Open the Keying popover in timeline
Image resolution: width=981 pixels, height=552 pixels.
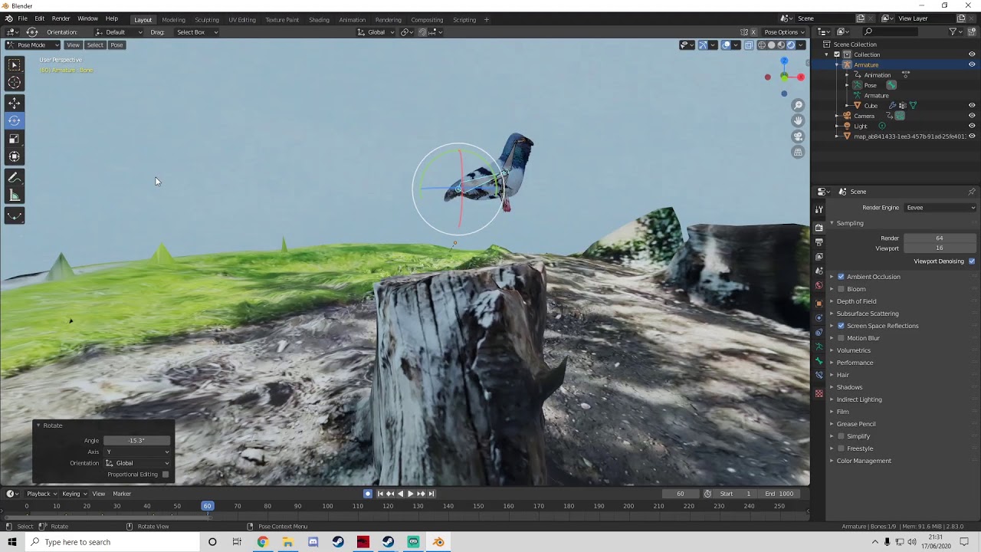click(74, 494)
